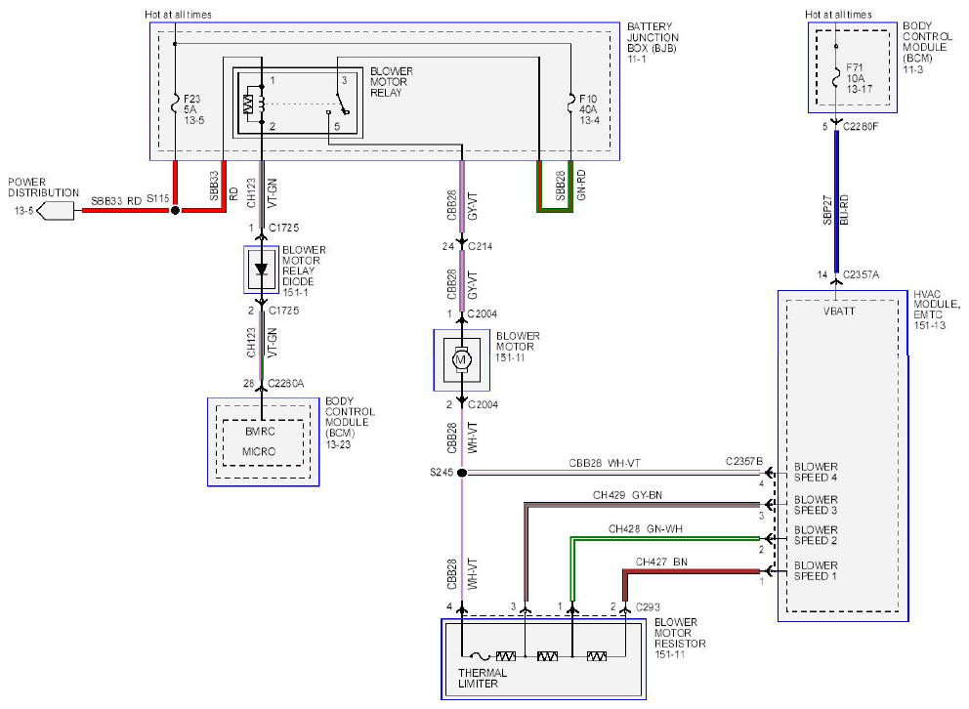The height and width of the screenshot is (709, 969).
Task: Click the VBATT terminal label
Action: tap(839, 312)
